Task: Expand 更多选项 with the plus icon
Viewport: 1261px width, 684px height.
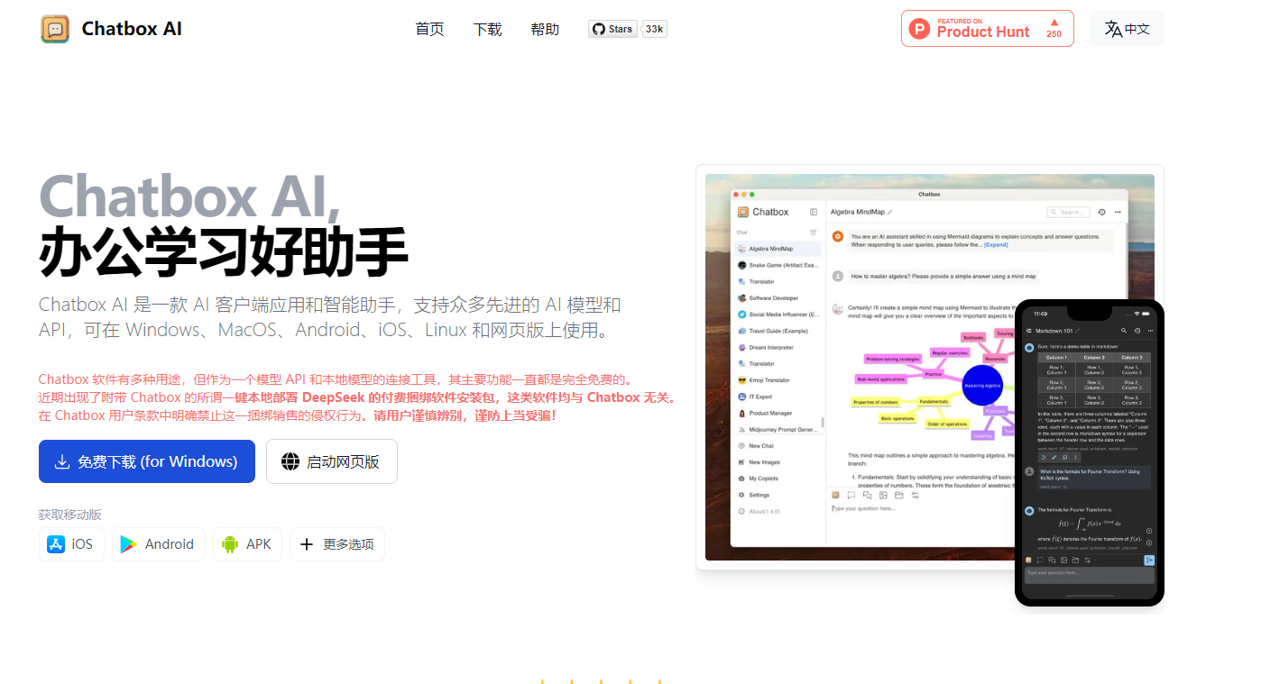Action: pyautogui.click(x=307, y=544)
